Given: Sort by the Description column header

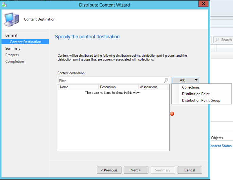Looking at the screenshot, I should 118,87.
